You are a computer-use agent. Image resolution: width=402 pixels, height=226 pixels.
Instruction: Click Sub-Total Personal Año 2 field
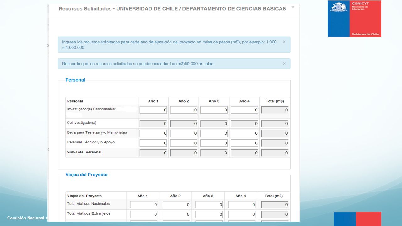184,153
